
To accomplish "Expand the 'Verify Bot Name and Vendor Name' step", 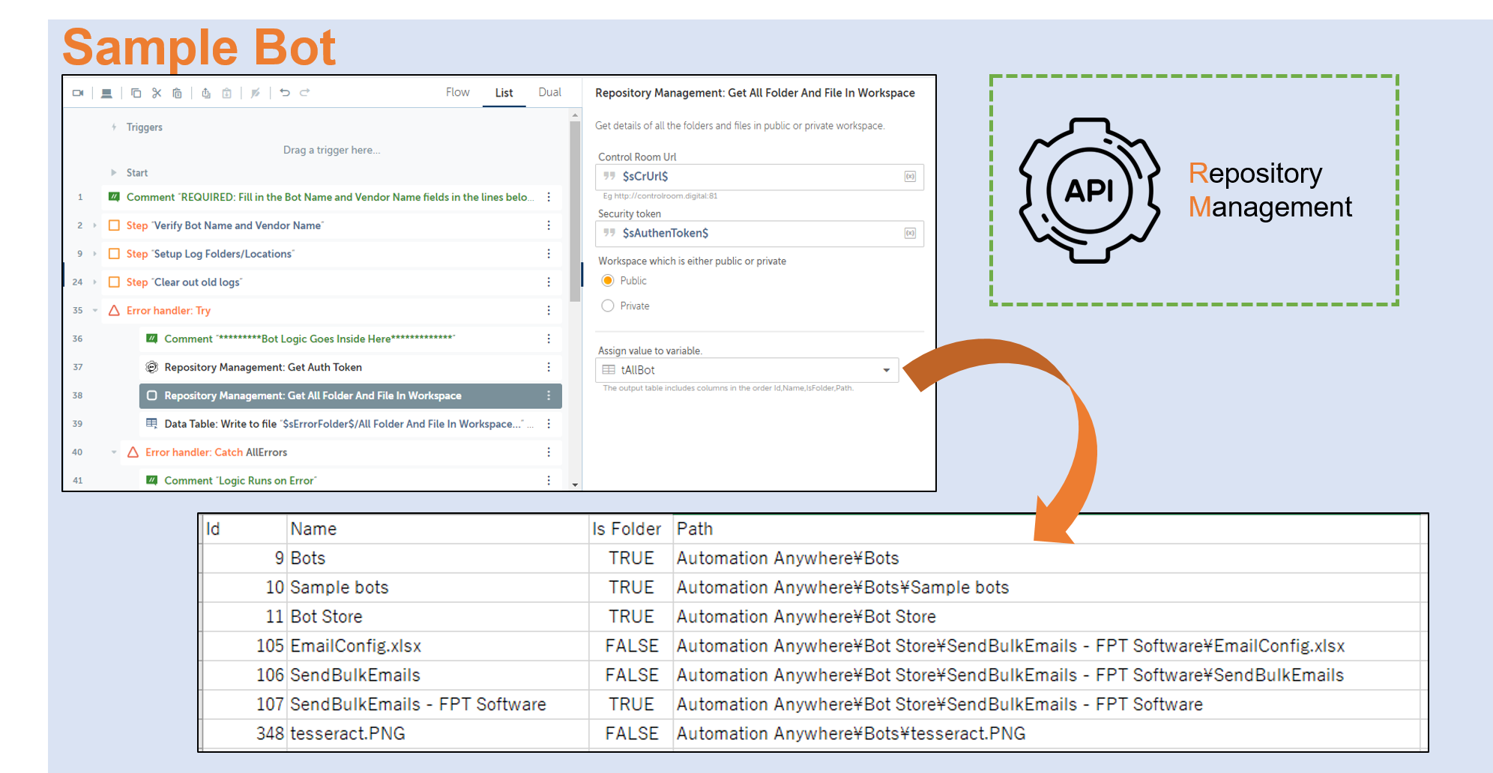I will click(x=95, y=225).
